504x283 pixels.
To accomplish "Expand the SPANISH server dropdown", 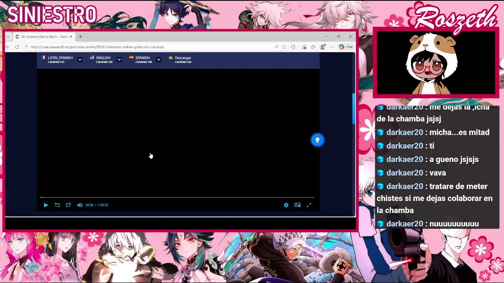I will [x=158, y=59].
